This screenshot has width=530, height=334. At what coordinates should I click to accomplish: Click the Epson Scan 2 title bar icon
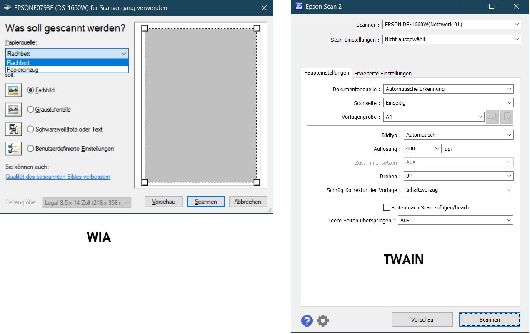pos(298,6)
